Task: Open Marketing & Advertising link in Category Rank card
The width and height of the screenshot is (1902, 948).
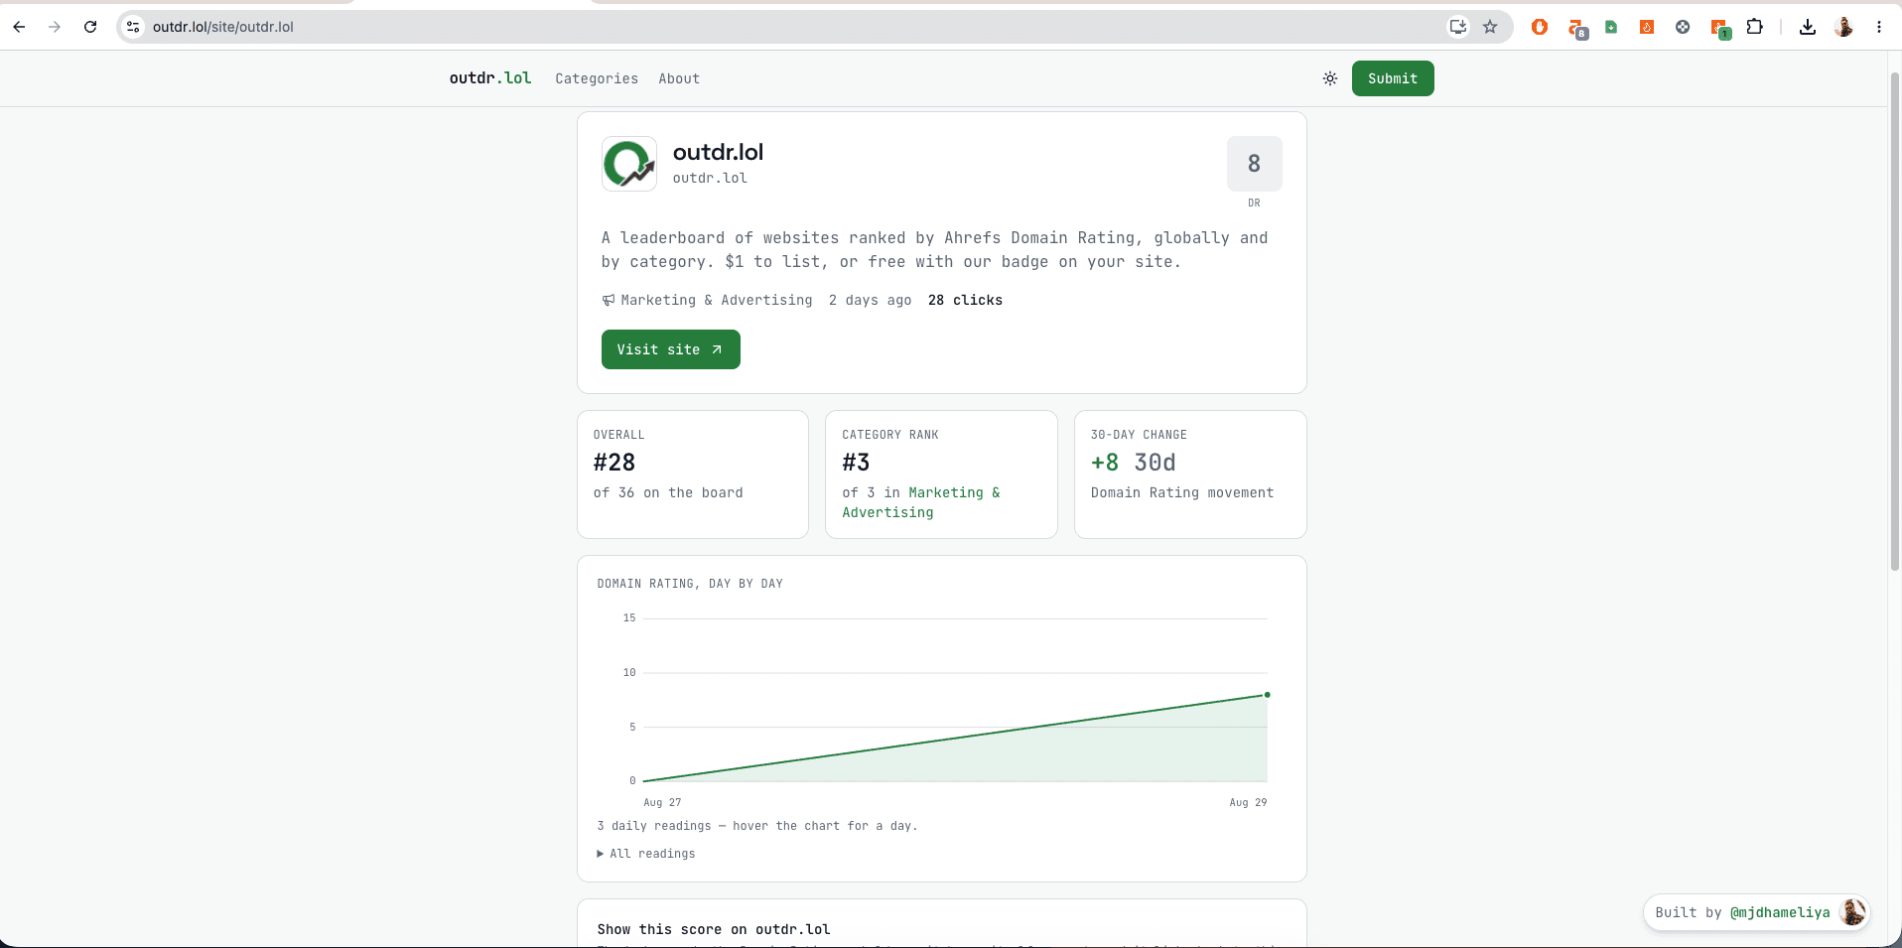Action: pos(921,502)
